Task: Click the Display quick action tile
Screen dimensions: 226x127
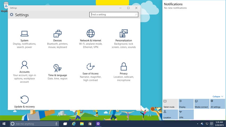Action: point(186,104)
